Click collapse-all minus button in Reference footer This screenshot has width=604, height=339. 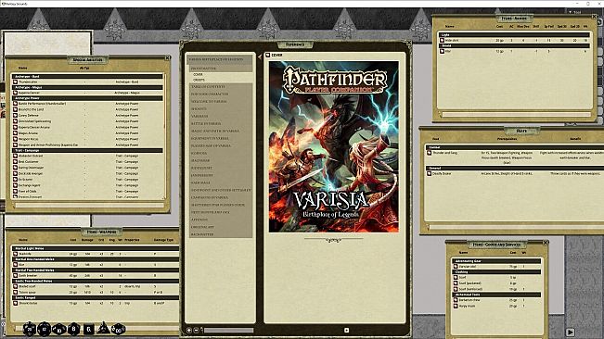click(x=196, y=330)
